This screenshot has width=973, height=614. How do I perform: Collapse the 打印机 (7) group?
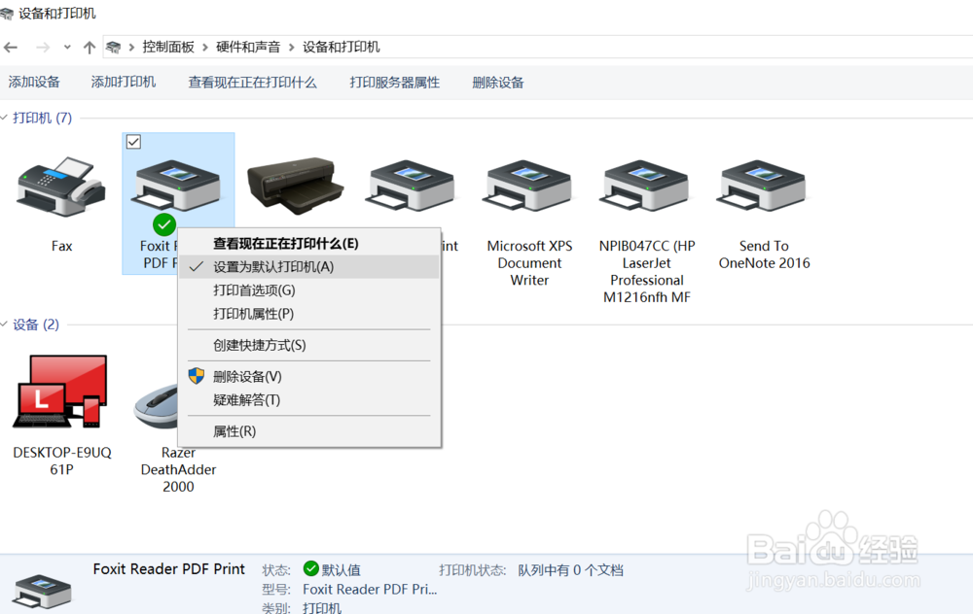tap(4, 118)
